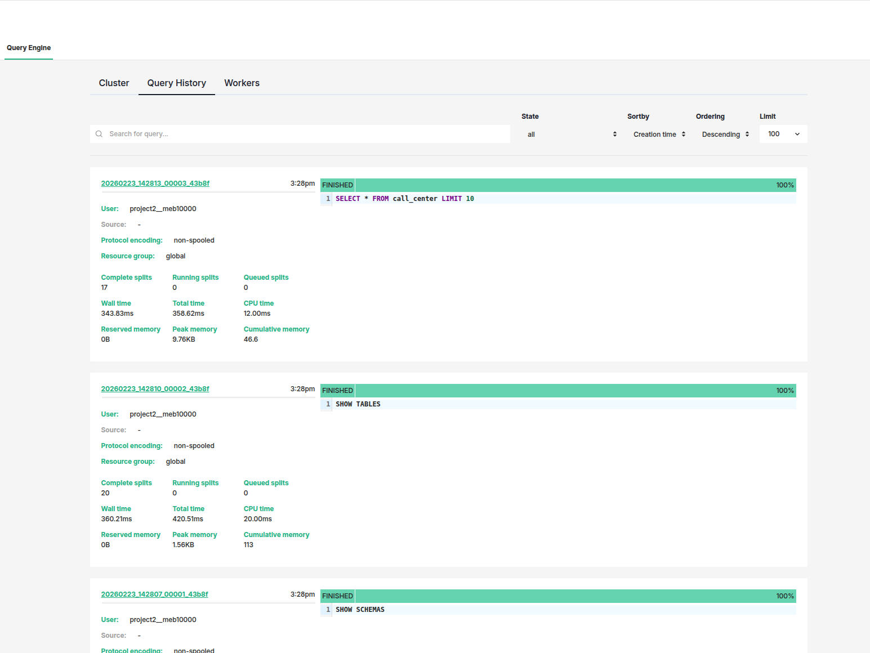The image size is (870, 653).
Task: Click the SELECT call_center query progress bar
Action: pyautogui.click(x=563, y=185)
